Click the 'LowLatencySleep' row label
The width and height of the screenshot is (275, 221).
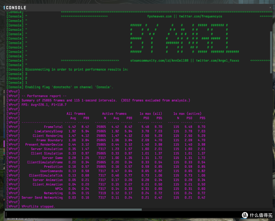pos(49,131)
